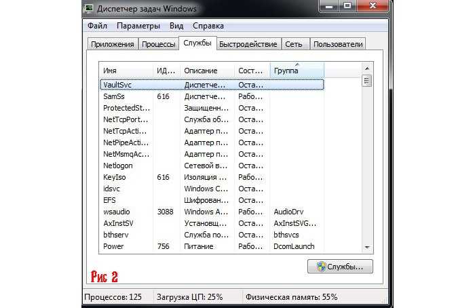Select the ProtectedSt... service row
This screenshot has width=475, height=308.
[x=212, y=108]
